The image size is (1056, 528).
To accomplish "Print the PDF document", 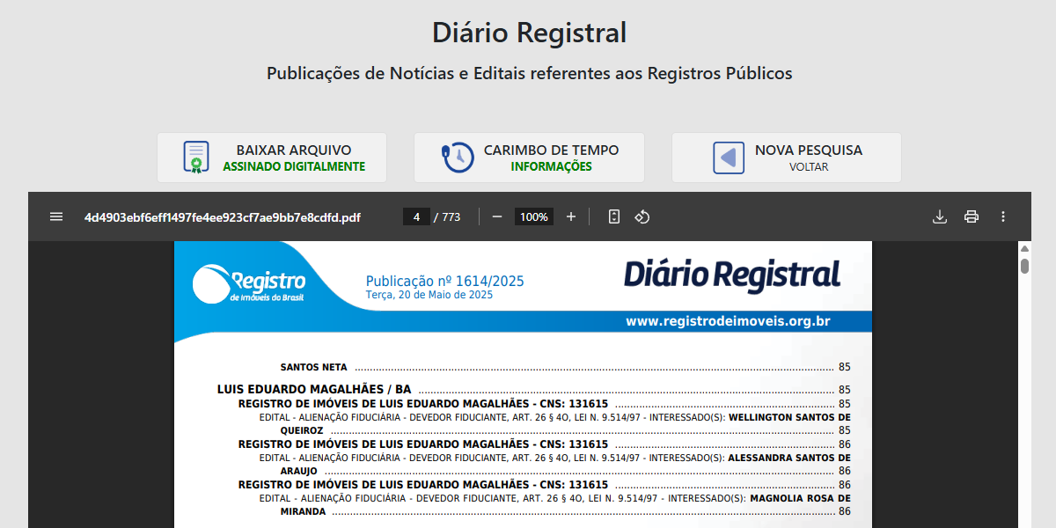I will (972, 216).
